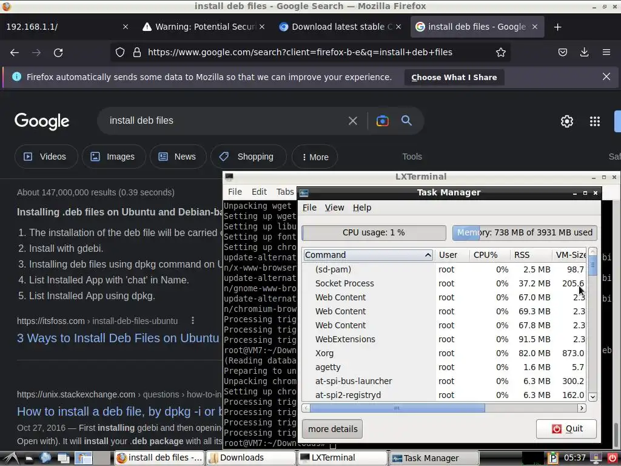Search by image using Google camera icon
The image size is (621, 466).
point(382,121)
